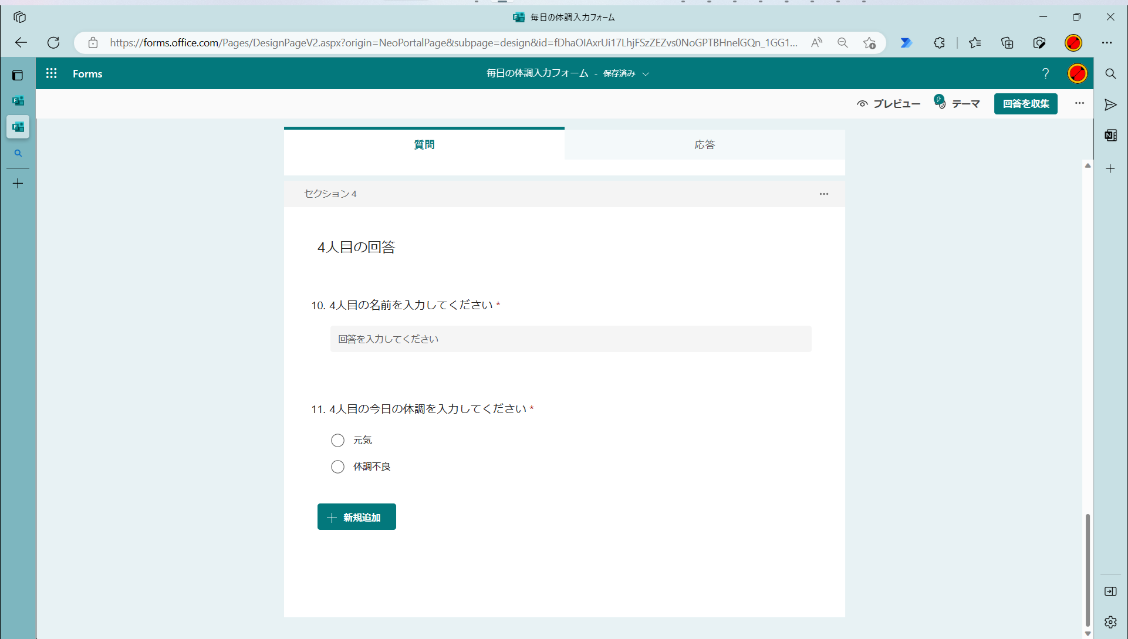Click the browser refresh icon
The image size is (1128, 639).
[x=53, y=43]
